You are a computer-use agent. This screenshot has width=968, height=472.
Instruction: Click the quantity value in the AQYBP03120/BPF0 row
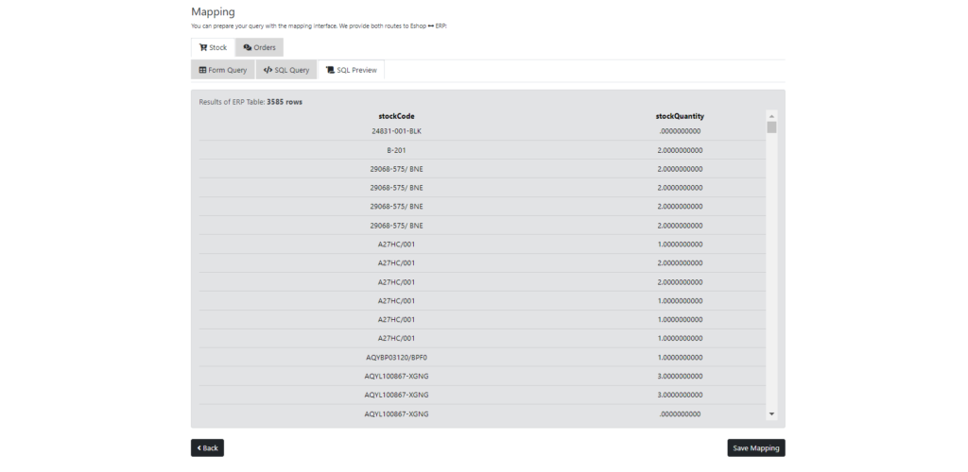click(x=680, y=357)
